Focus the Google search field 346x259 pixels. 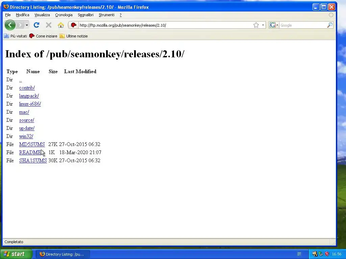[x=303, y=25]
